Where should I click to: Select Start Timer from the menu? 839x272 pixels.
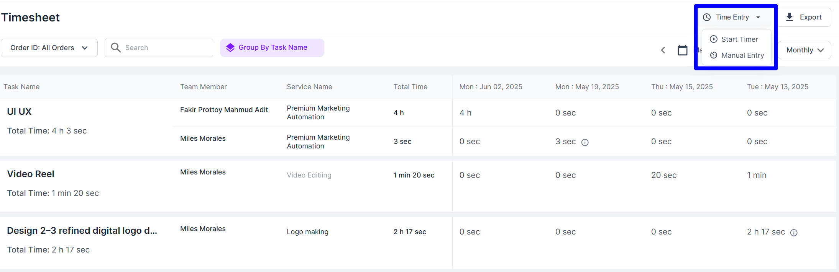click(739, 39)
